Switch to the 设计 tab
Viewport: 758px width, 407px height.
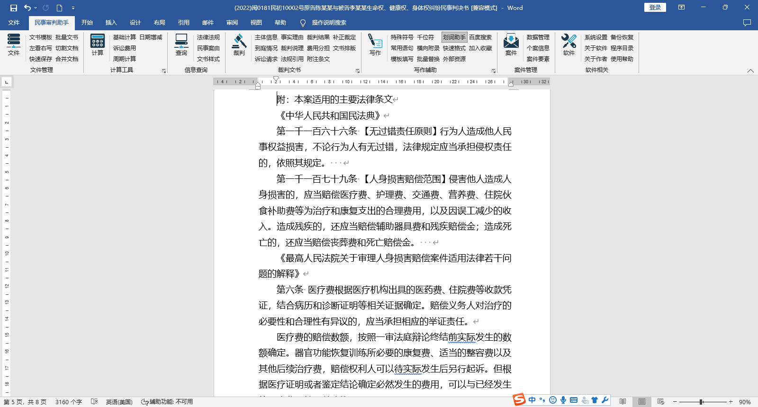coord(135,23)
